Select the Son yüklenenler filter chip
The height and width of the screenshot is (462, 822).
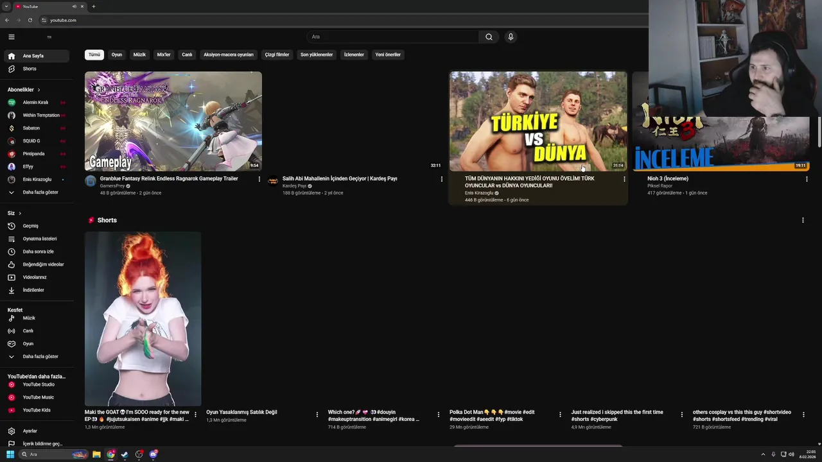coord(317,55)
